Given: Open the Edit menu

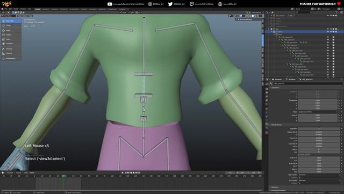Looking at the screenshot, I should (x=10, y=9).
